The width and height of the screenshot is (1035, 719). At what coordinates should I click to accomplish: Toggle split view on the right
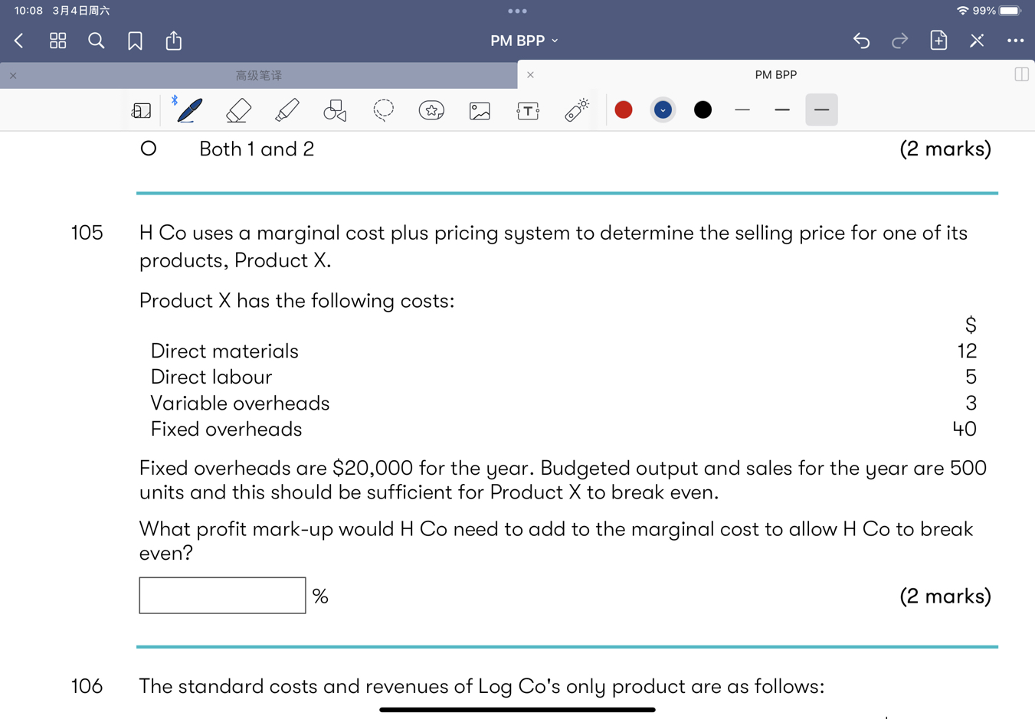point(1020,74)
